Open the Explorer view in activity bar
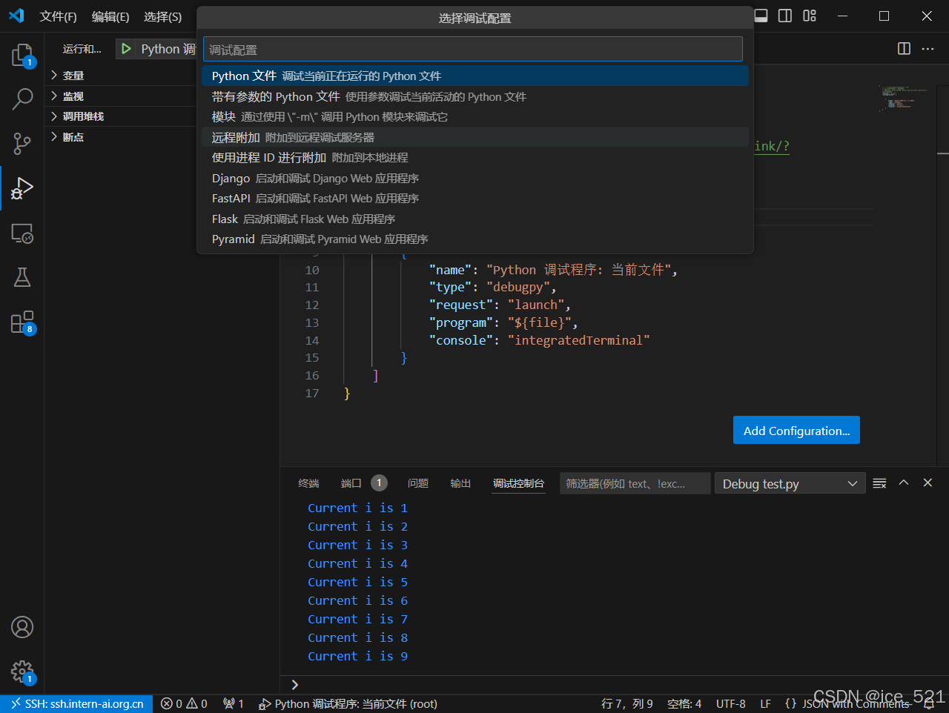 click(x=22, y=55)
